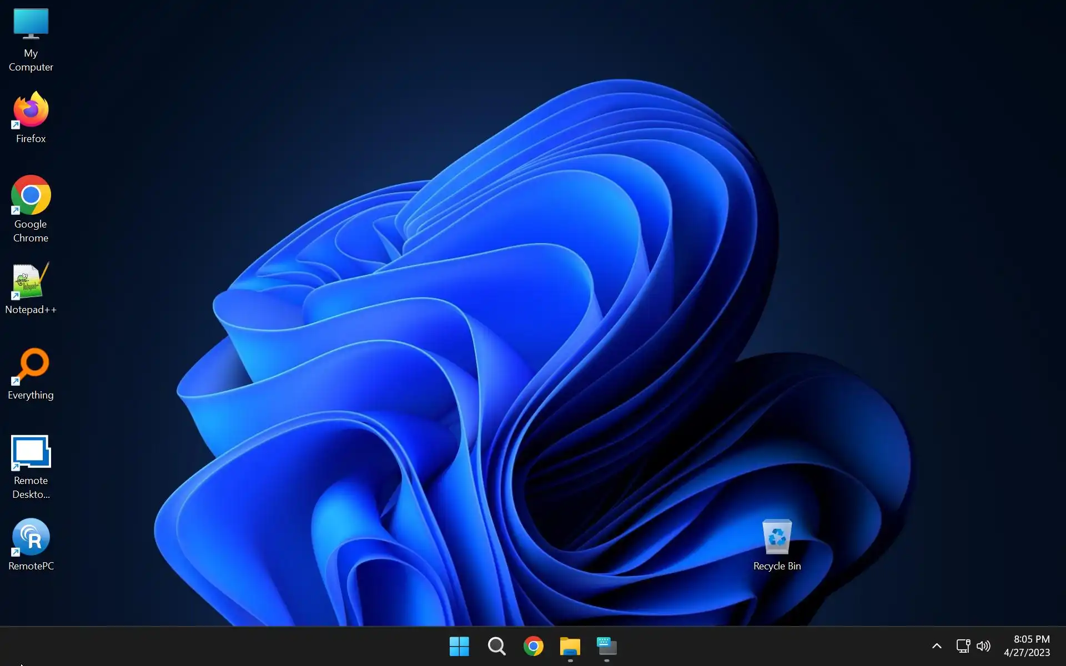Click the Google Chrome desktop shortcut
Screen dimensions: 1066x666
click(31, 195)
